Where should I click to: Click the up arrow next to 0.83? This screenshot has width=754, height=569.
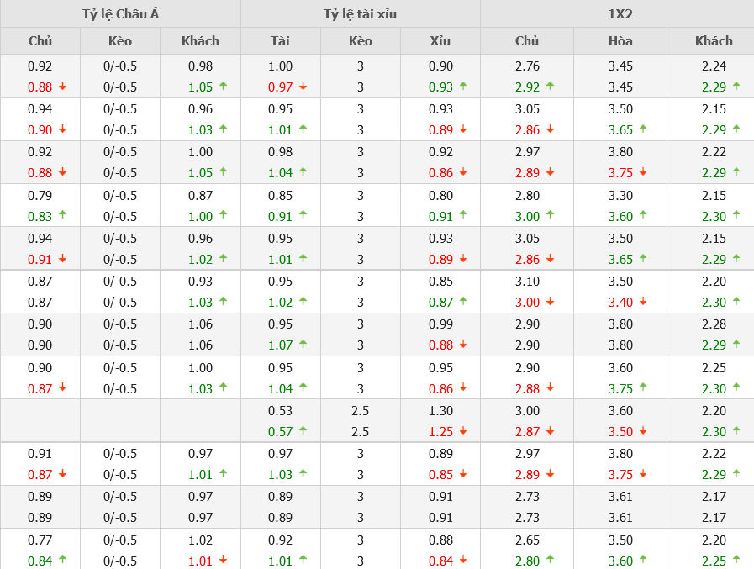click(x=62, y=215)
